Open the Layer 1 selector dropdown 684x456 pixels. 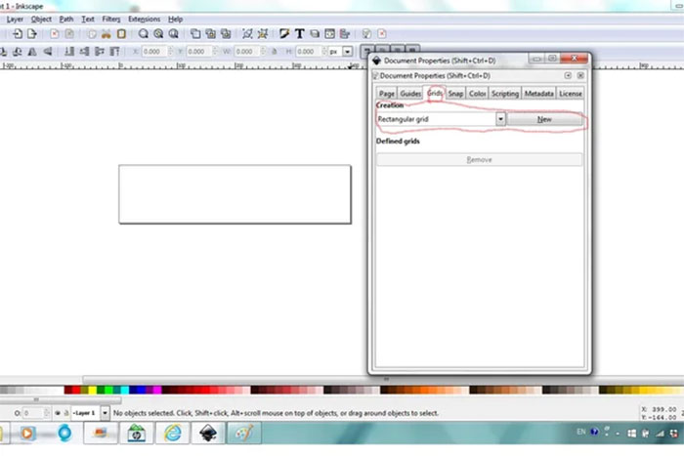click(104, 414)
